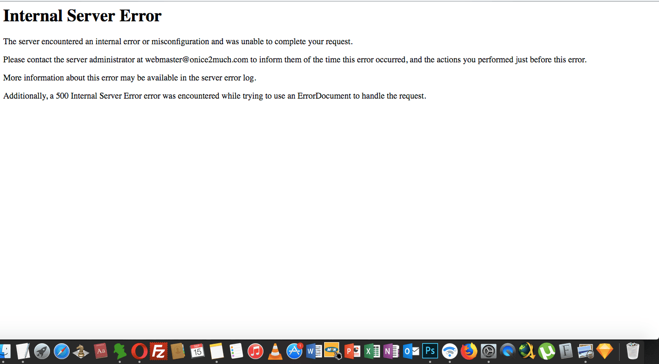
Task: Open the Calendar app
Action: click(197, 351)
